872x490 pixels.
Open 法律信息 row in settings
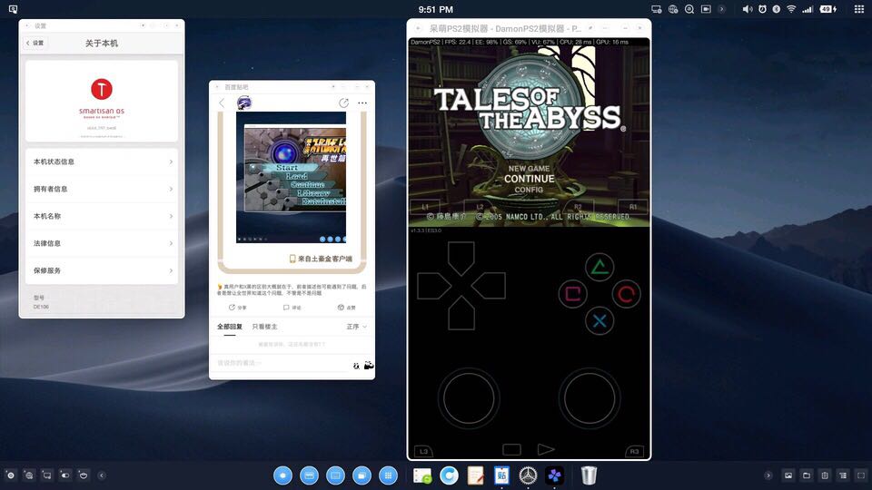pyautogui.click(x=102, y=243)
